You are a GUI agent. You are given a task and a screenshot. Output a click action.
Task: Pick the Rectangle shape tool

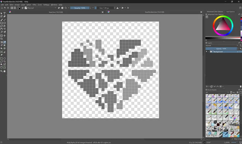(2, 23)
